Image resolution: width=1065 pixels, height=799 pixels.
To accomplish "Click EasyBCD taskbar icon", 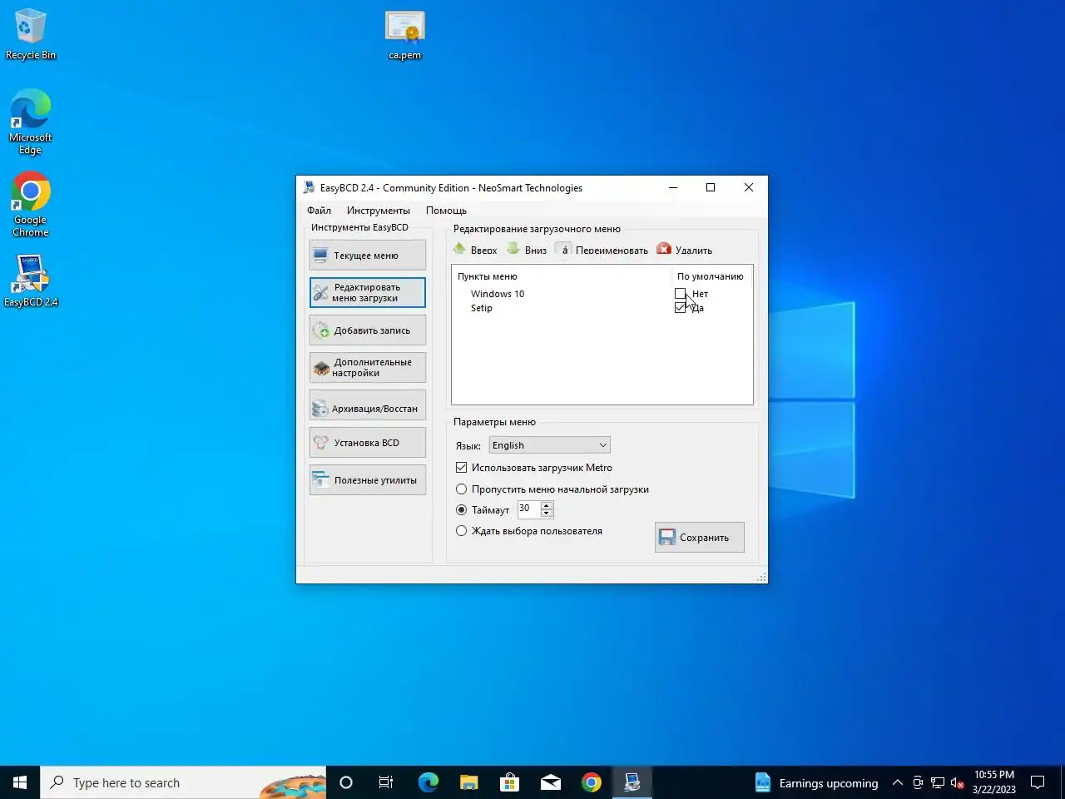I will coord(632,782).
